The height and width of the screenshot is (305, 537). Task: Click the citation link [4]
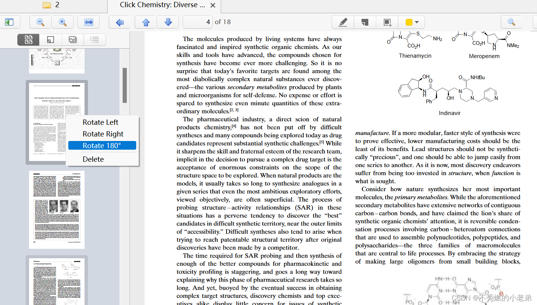(234, 126)
